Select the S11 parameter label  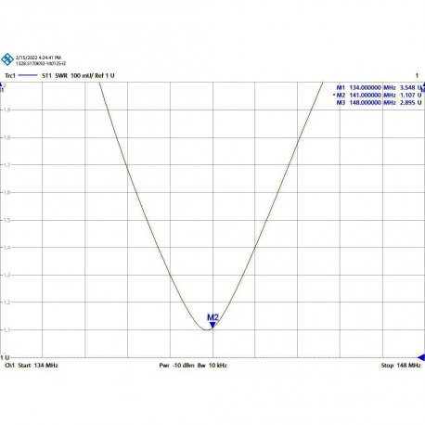[x=46, y=75]
